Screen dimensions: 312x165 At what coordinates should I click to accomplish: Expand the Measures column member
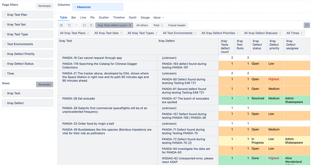75,7
